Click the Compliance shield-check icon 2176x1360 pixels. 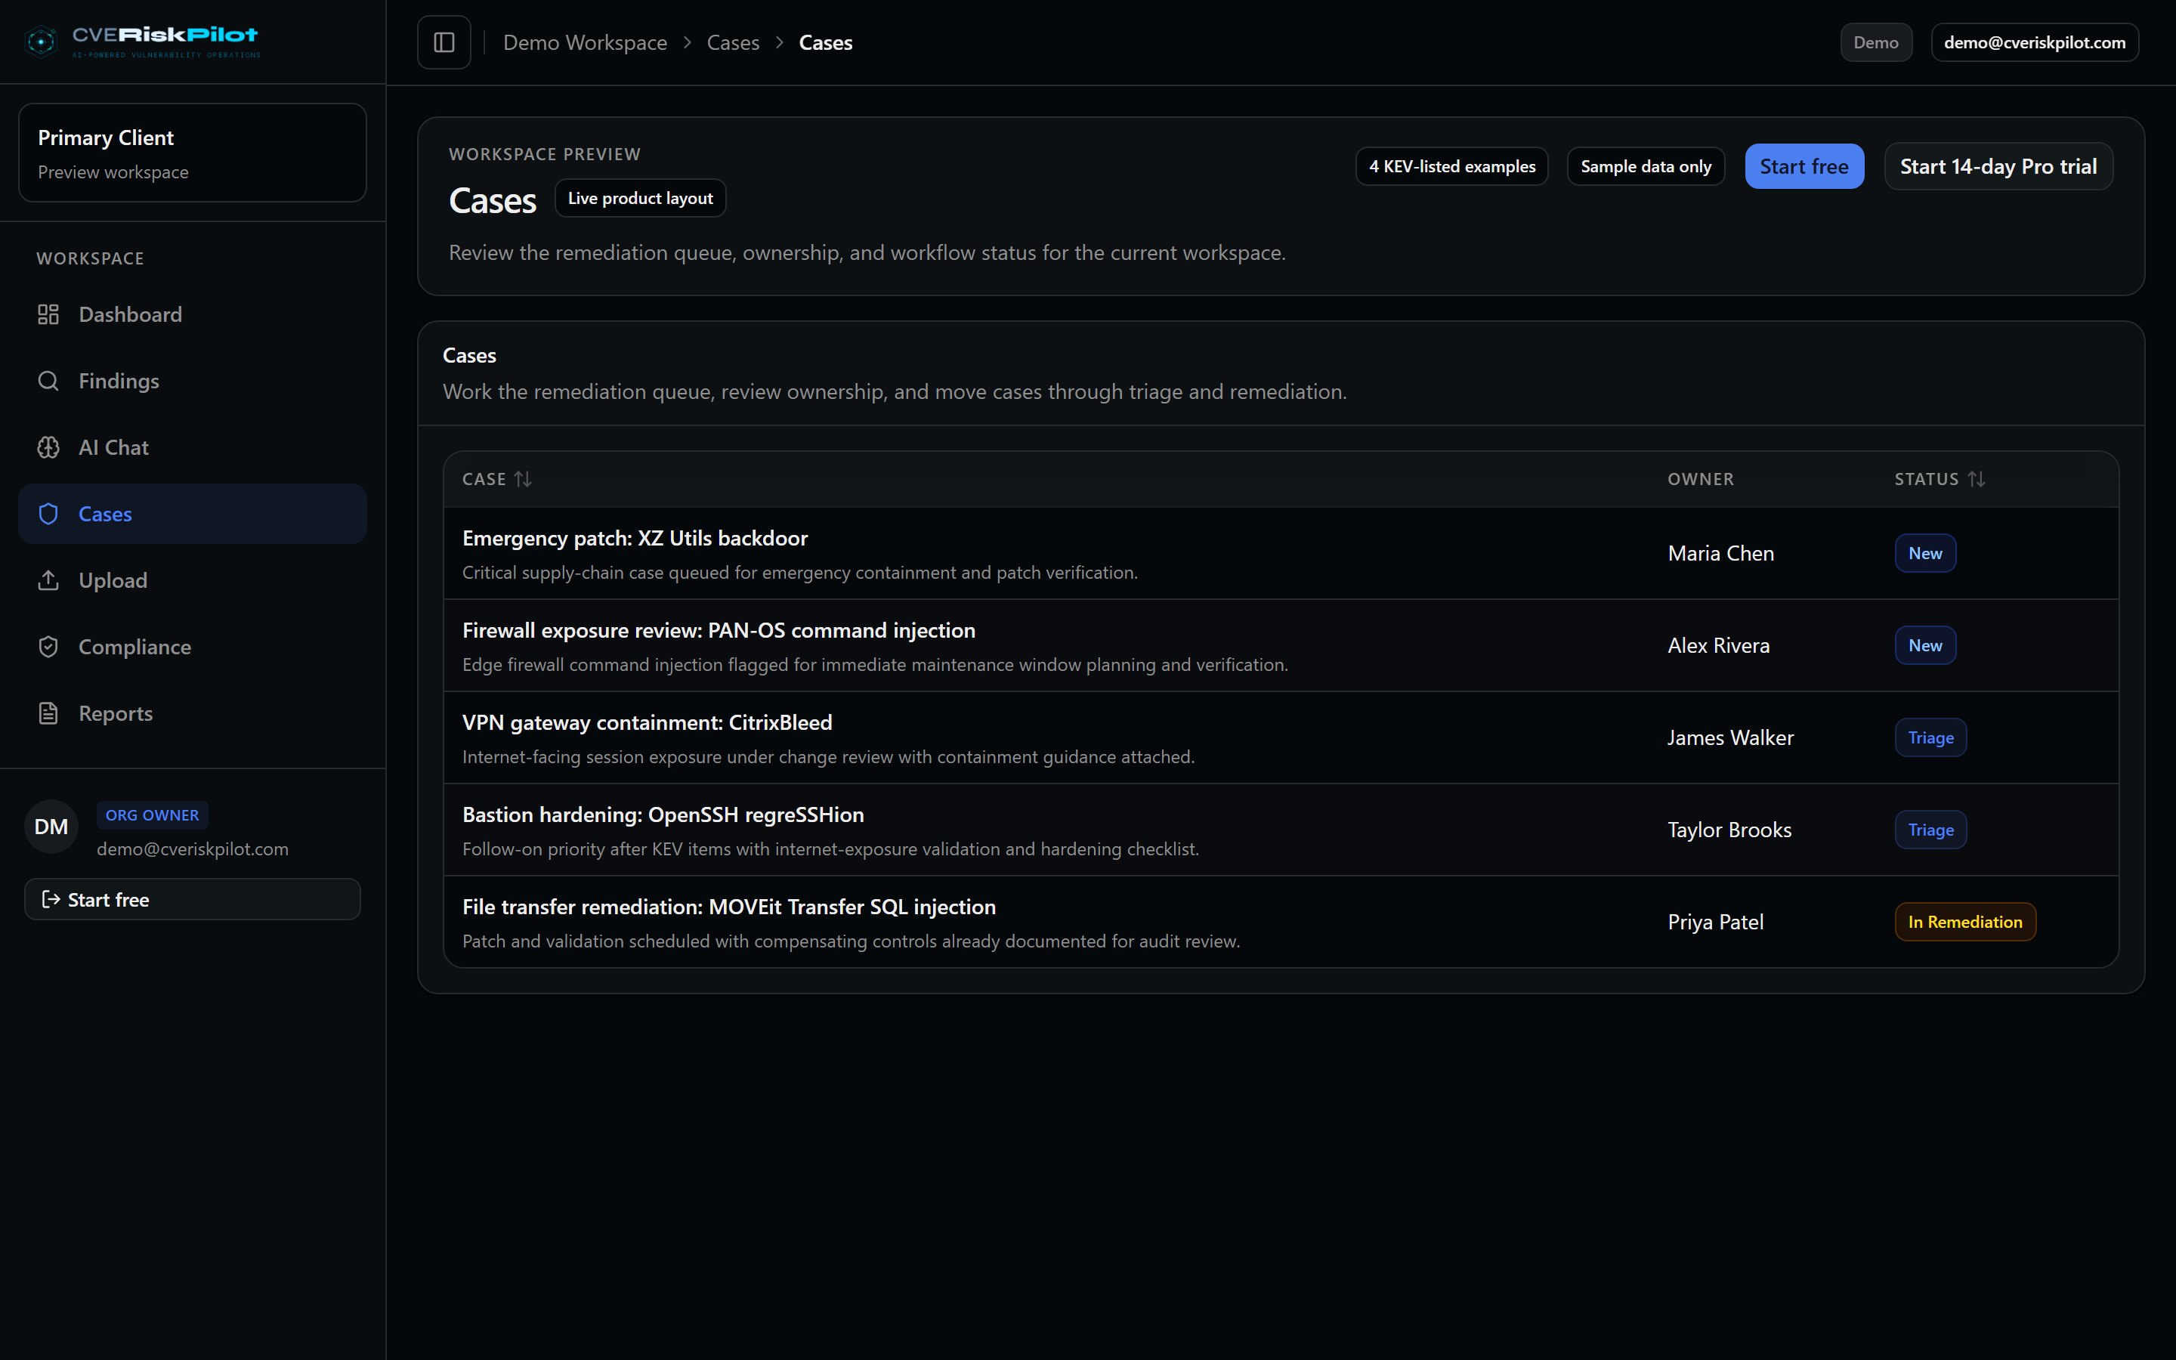[x=48, y=647]
